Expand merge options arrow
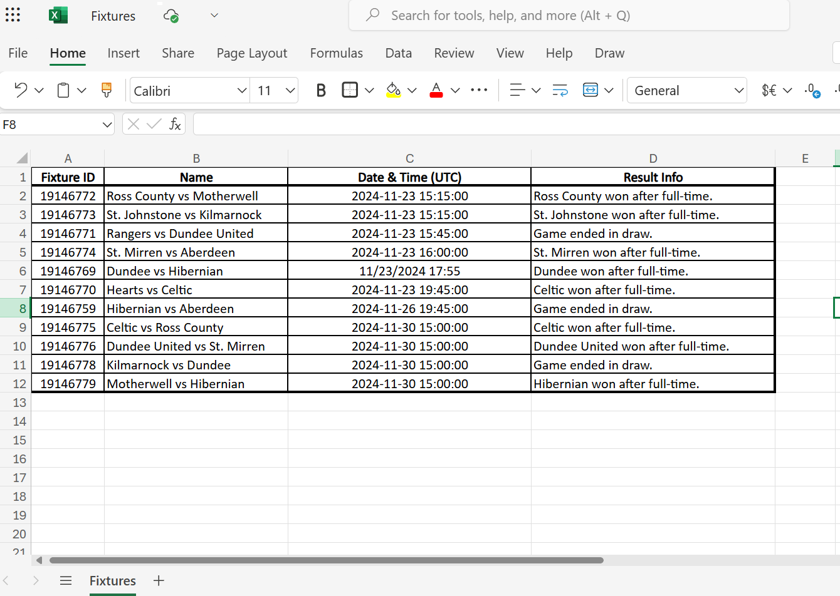 (x=609, y=91)
